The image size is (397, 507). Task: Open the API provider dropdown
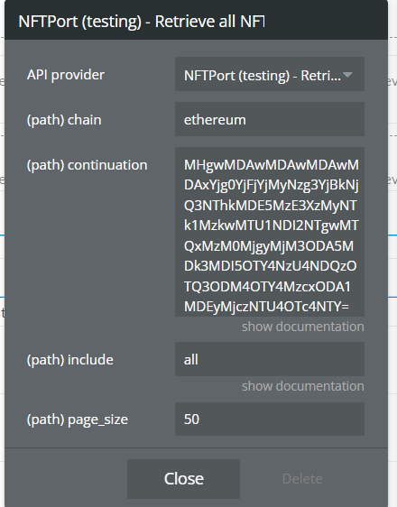[270, 74]
